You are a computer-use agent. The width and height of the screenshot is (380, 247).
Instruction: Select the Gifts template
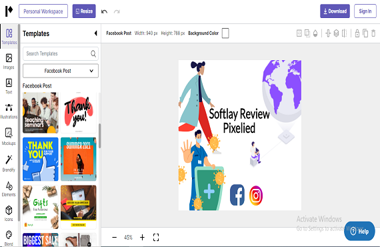click(41, 207)
